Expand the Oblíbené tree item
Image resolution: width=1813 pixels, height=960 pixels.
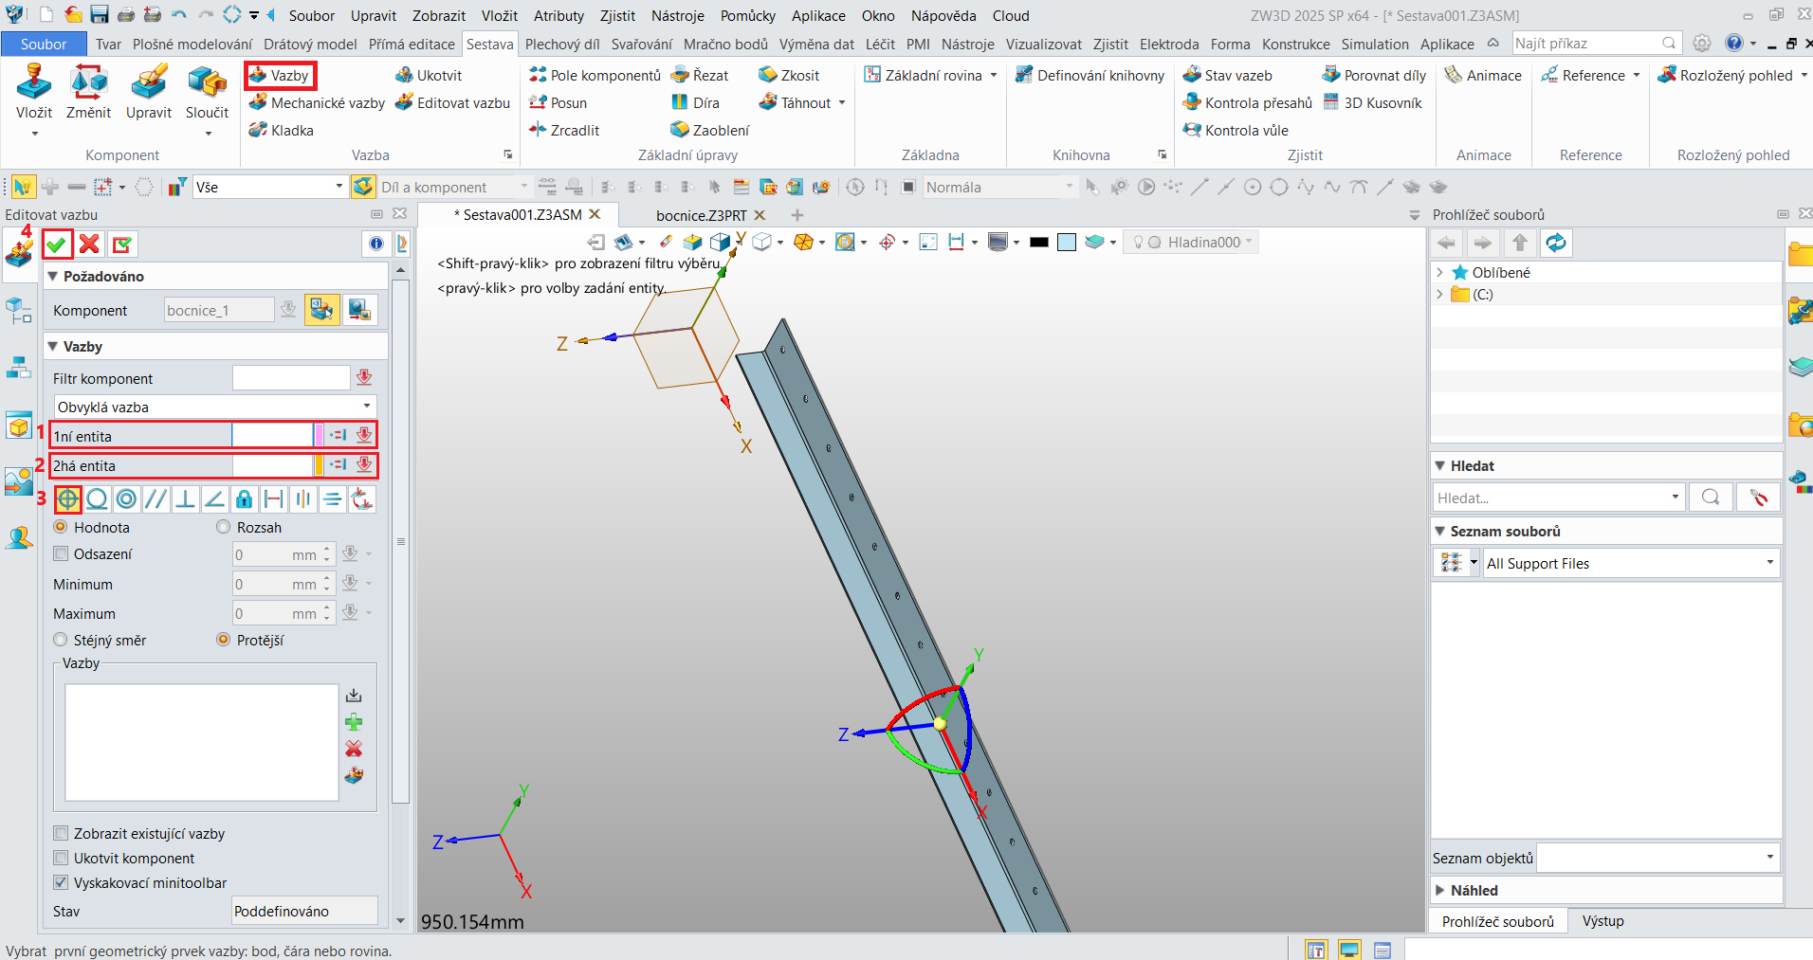[x=1440, y=273]
